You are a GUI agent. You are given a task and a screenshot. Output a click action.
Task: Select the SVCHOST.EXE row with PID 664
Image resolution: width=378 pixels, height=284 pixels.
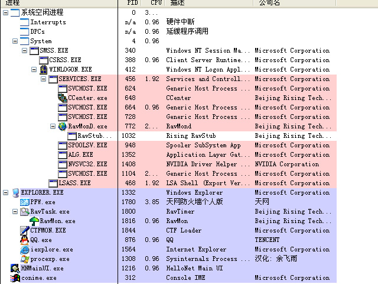[x=168, y=108]
